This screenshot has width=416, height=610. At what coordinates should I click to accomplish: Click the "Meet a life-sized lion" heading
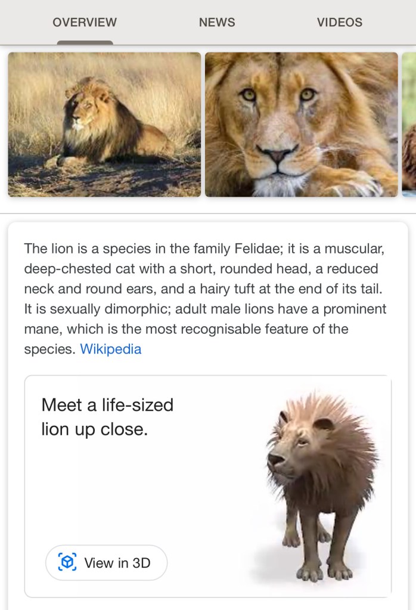(107, 405)
